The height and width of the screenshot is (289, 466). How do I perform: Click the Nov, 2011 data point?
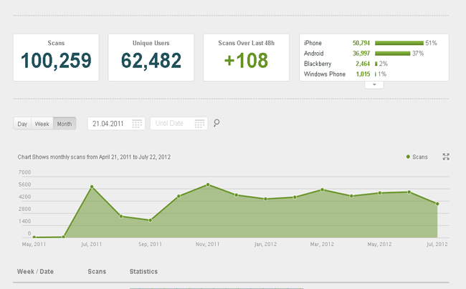208,185
